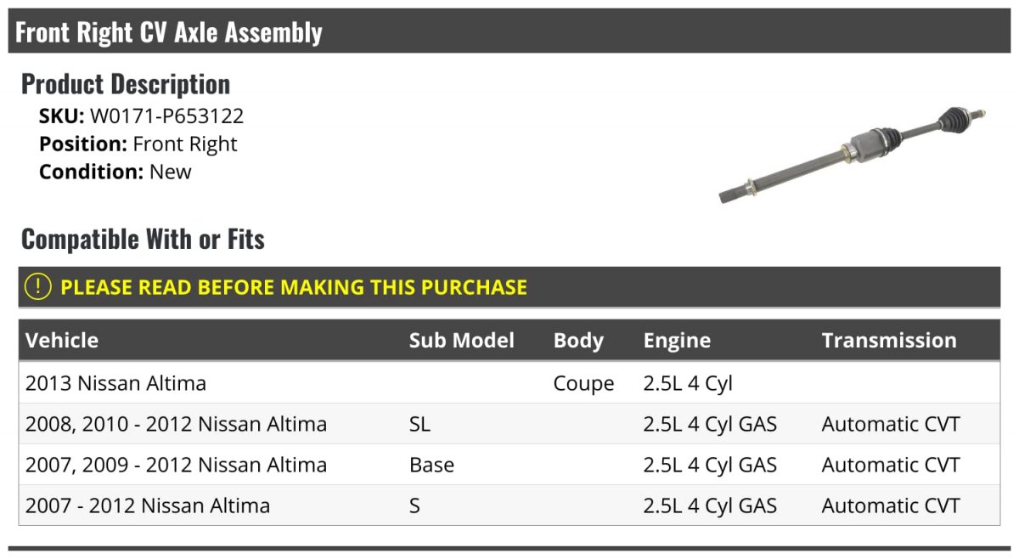Click the Compatible With or Fits heading
Viewport: 1019px width, 559px height.
[143, 240]
